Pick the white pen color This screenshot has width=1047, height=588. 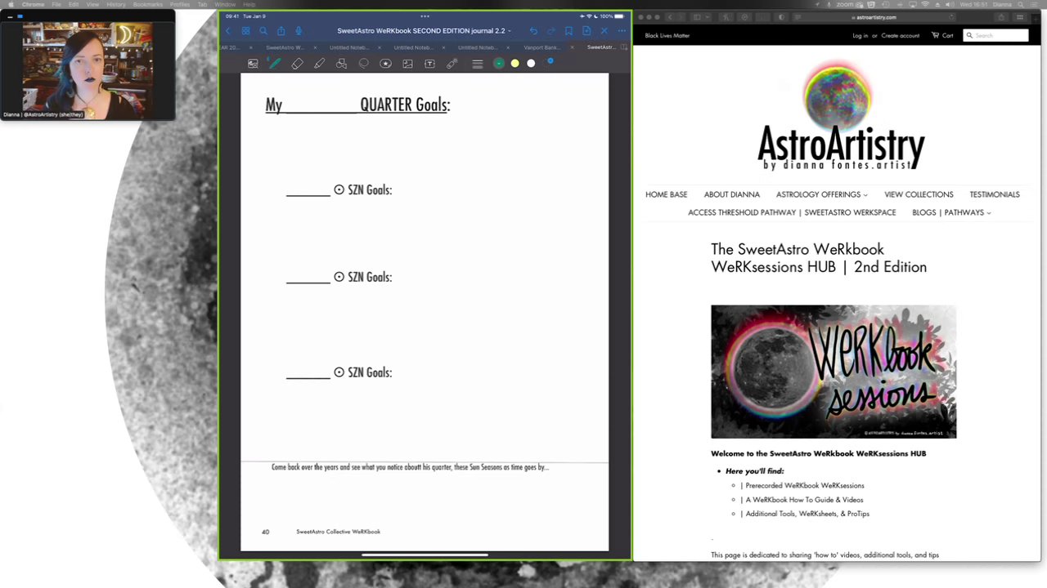point(531,64)
